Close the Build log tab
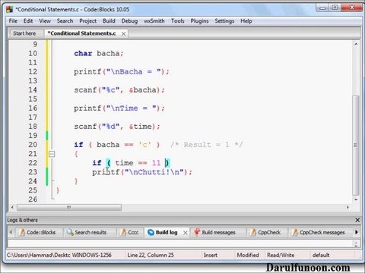Screen dimensions: 365x273 coord(186,233)
